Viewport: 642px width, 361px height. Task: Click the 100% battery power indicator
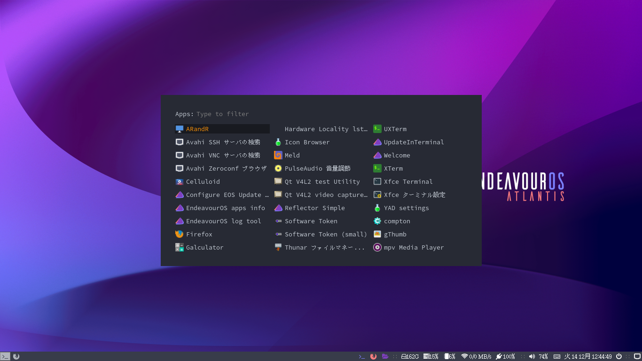[x=505, y=356]
